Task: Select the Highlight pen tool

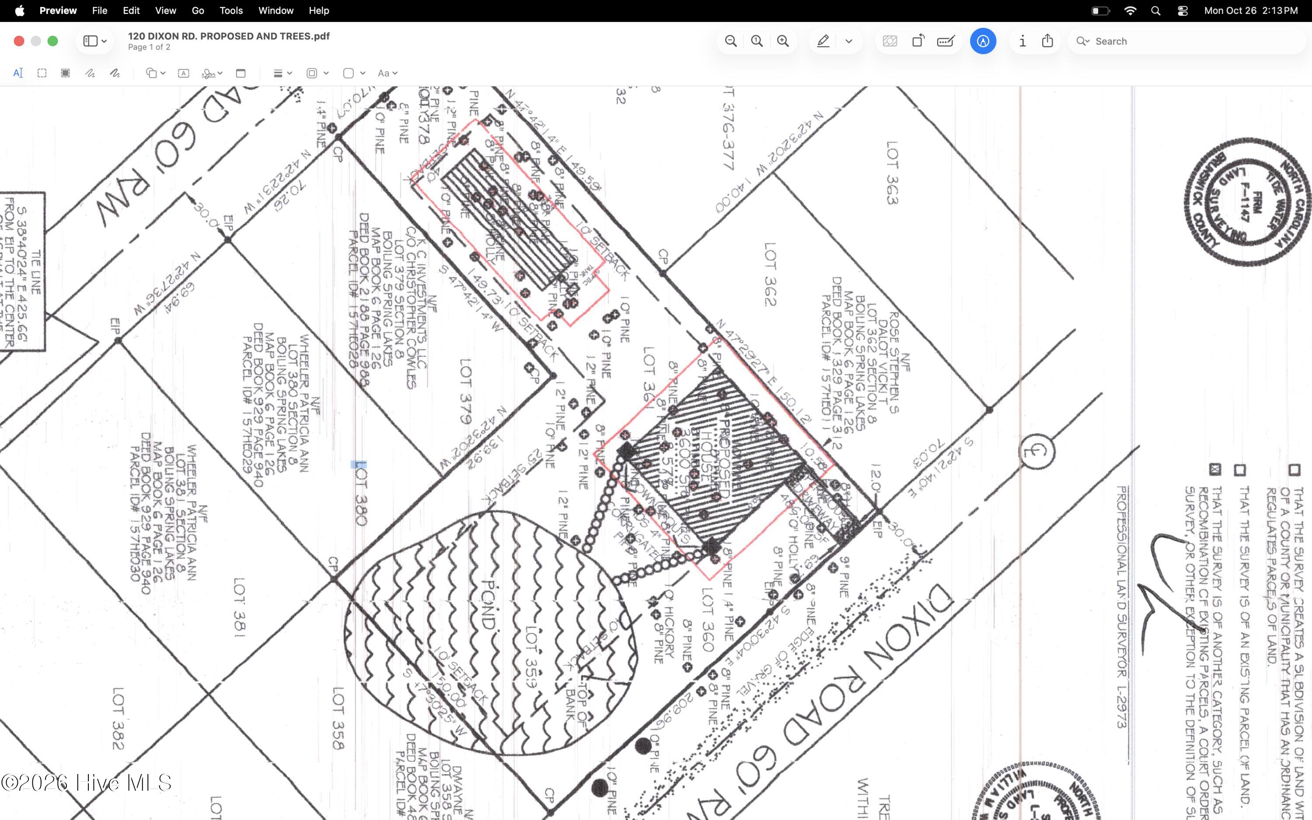Action: pyautogui.click(x=823, y=41)
